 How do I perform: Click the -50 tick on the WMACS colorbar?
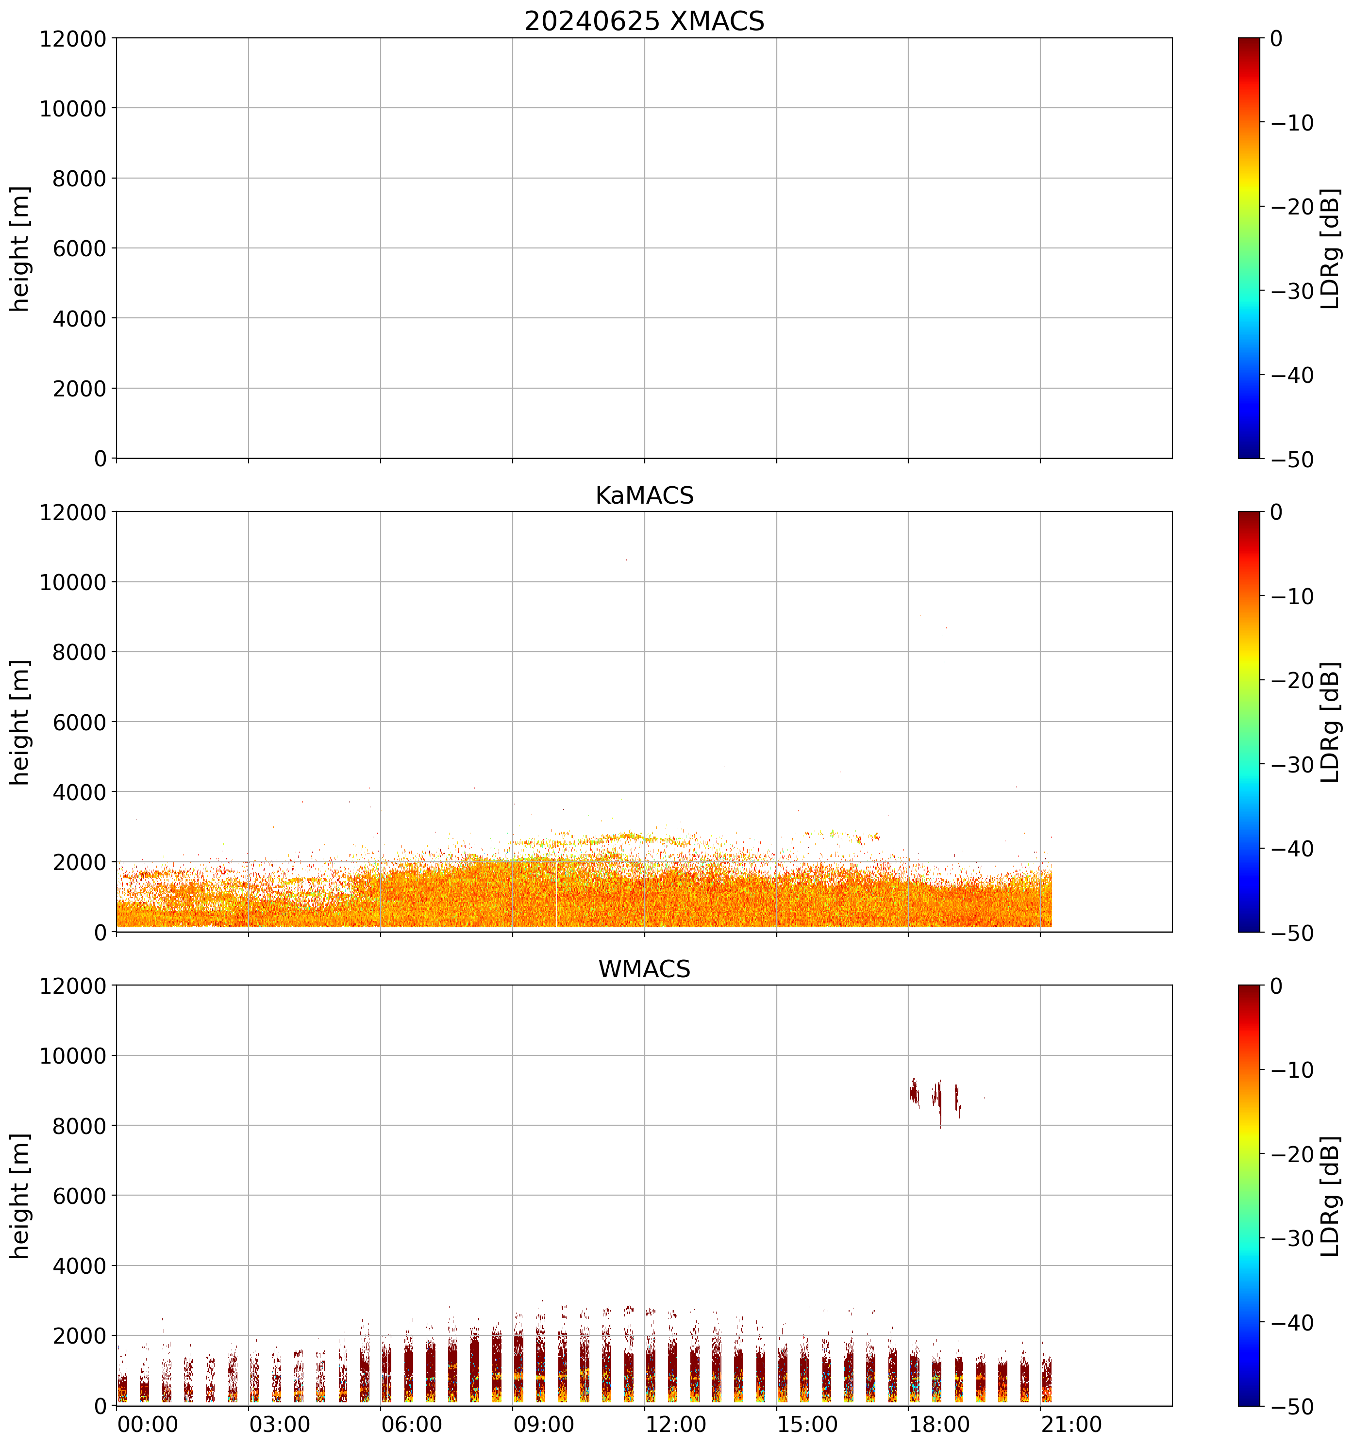click(x=1293, y=1407)
